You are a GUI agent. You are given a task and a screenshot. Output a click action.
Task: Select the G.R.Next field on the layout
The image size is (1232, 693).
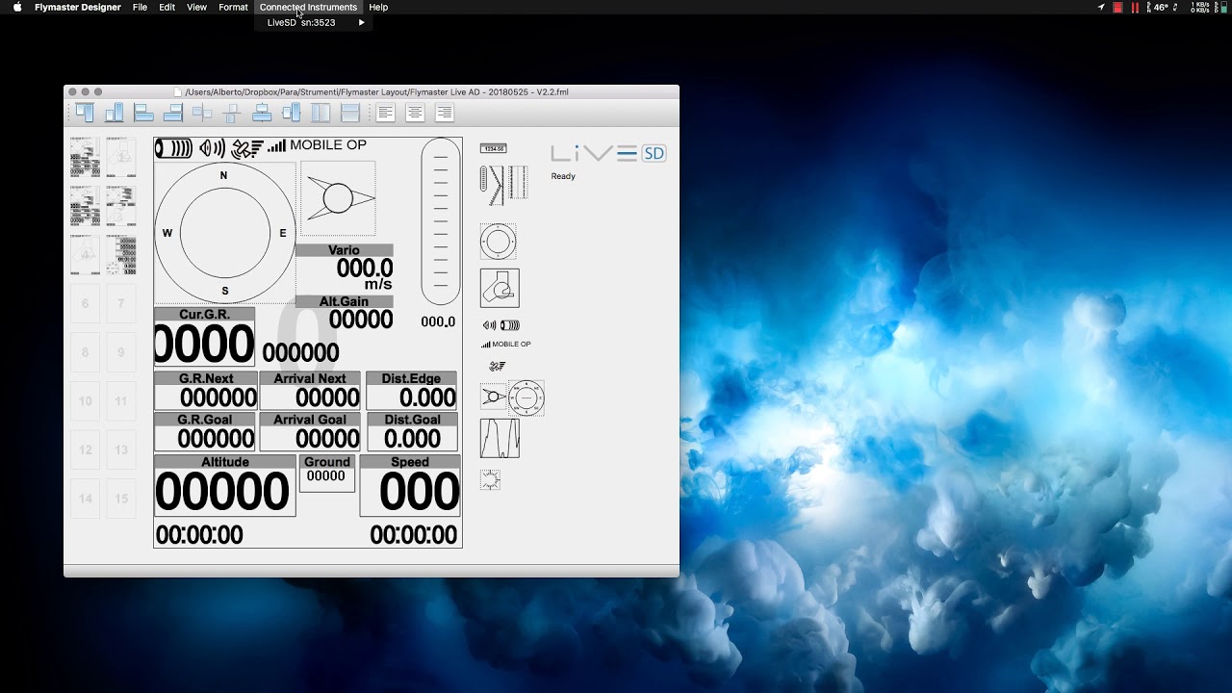tap(206, 391)
